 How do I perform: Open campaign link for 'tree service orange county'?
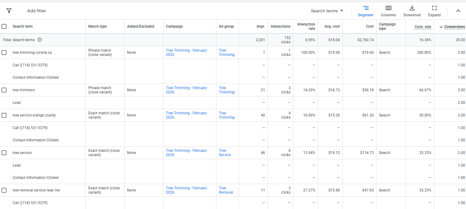point(187,115)
